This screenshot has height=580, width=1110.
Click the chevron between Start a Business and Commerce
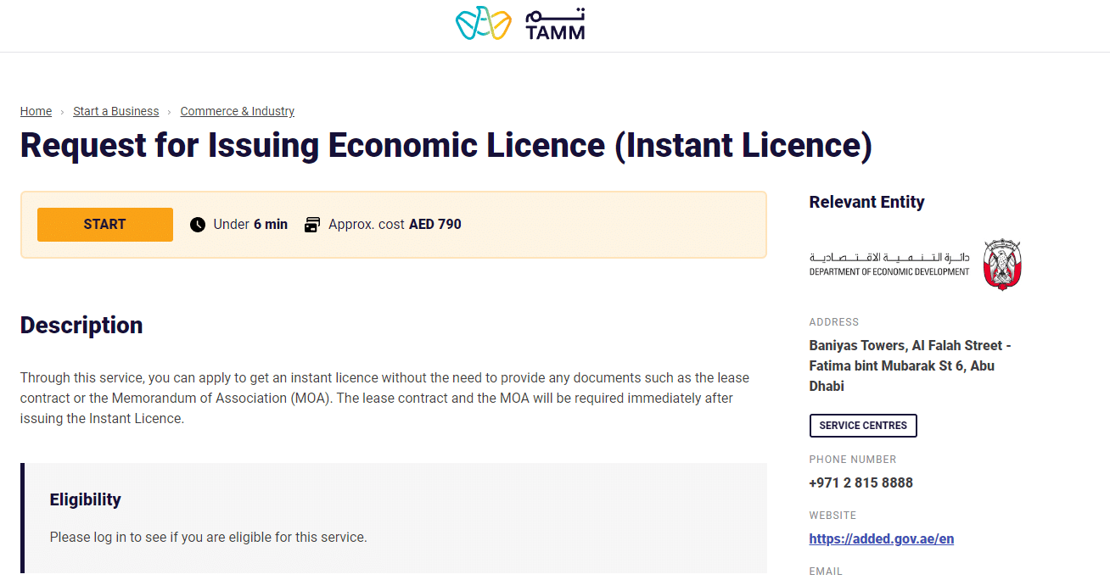click(x=168, y=111)
